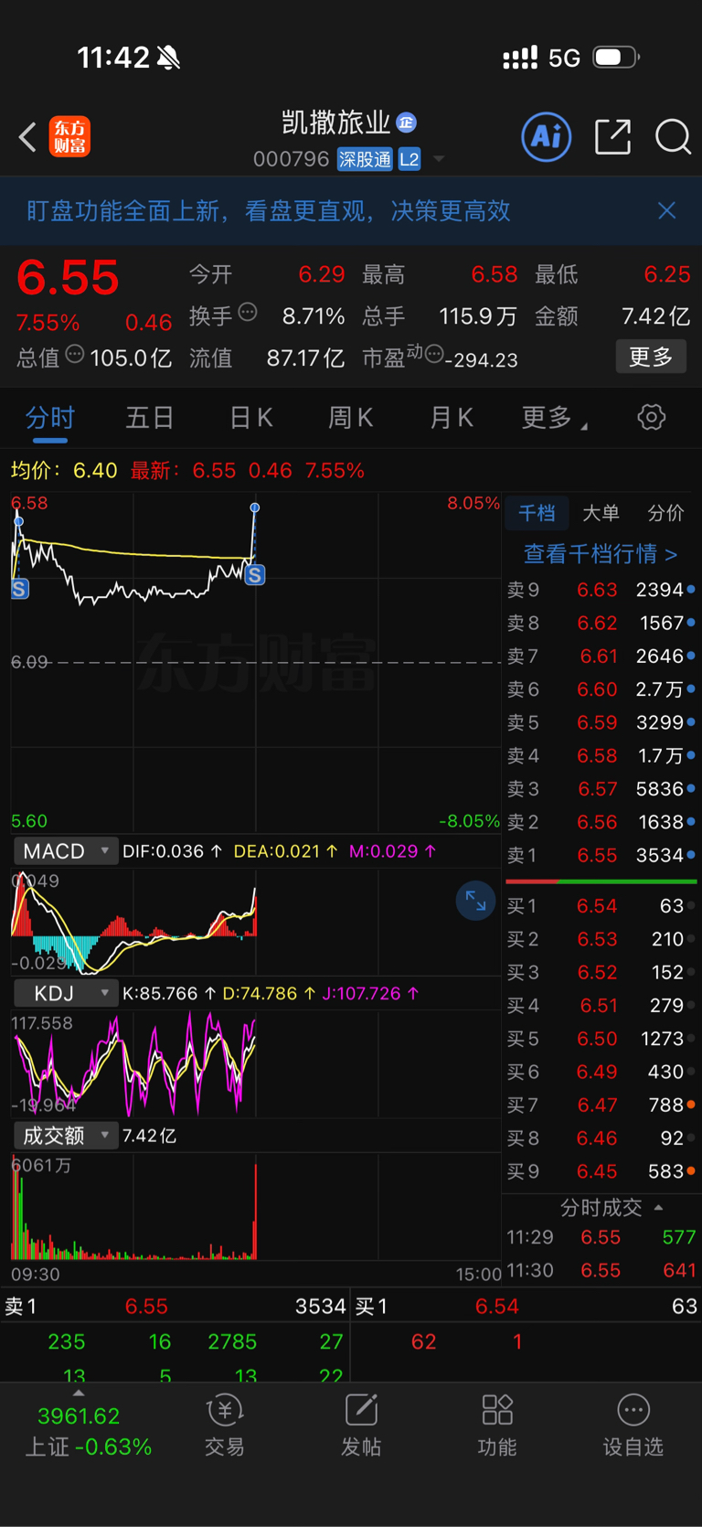The width and height of the screenshot is (702, 1527).
Task: Open the search magnifier icon
Action: click(x=673, y=137)
